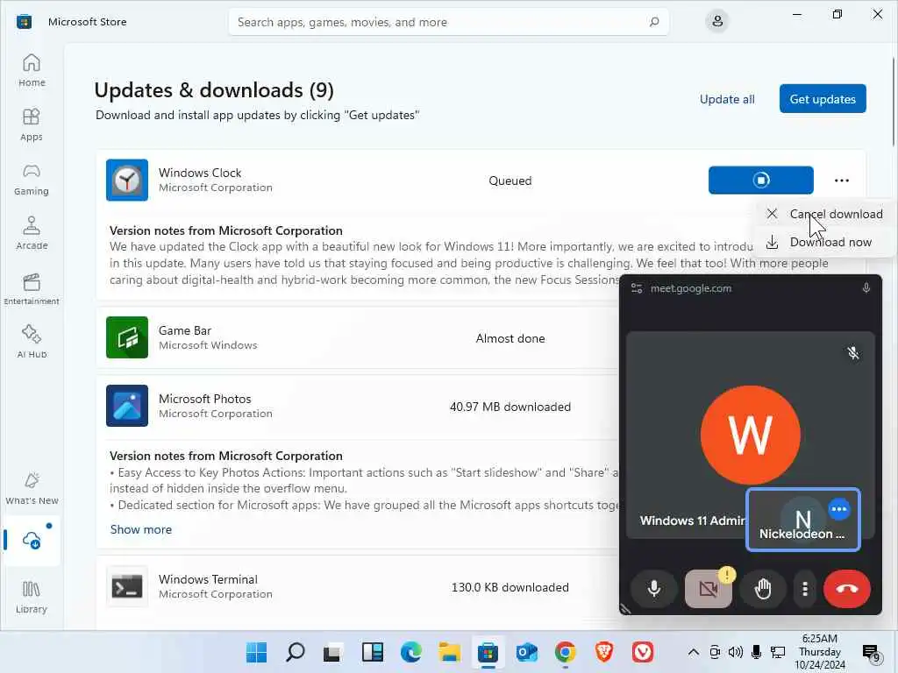This screenshot has height=673, width=898.
Task: Open more options for Windows Clock
Action: coord(841,181)
